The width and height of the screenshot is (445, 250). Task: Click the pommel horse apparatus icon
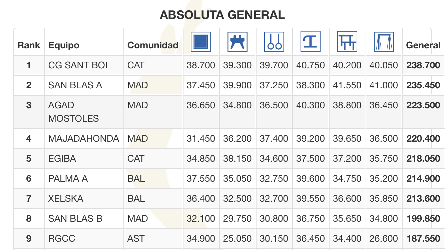[238, 42]
